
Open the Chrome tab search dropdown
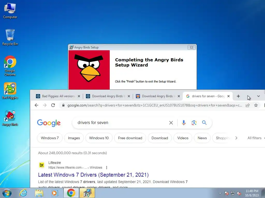[259, 96]
